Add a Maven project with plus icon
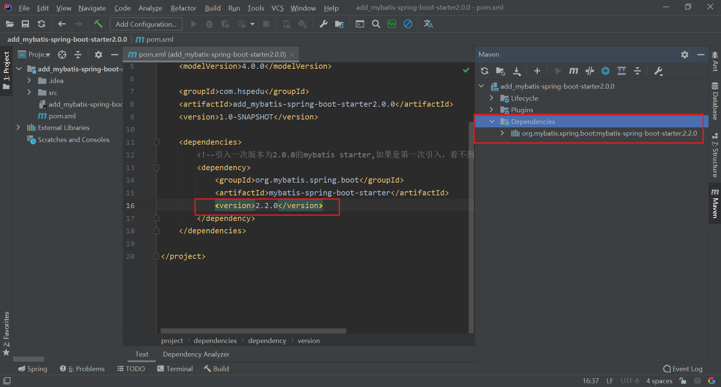 point(537,71)
